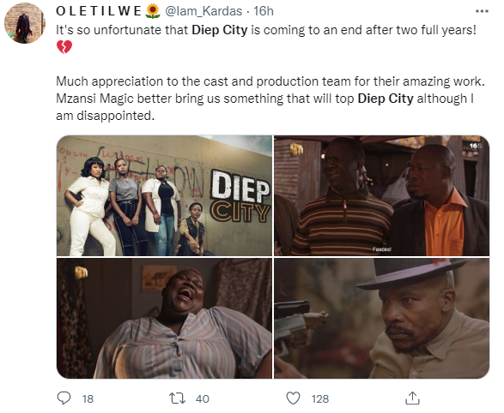Viewport: 504px width, 413px height.
Task: Click the 40 retweets count
Action: click(x=202, y=398)
